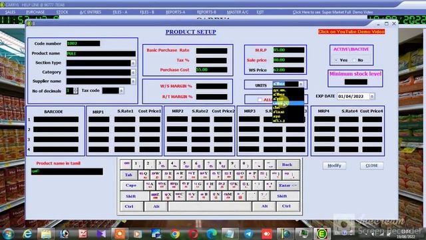Open Google Chrome in the taskbar
This screenshot has width=426, height=240.
[175, 234]
